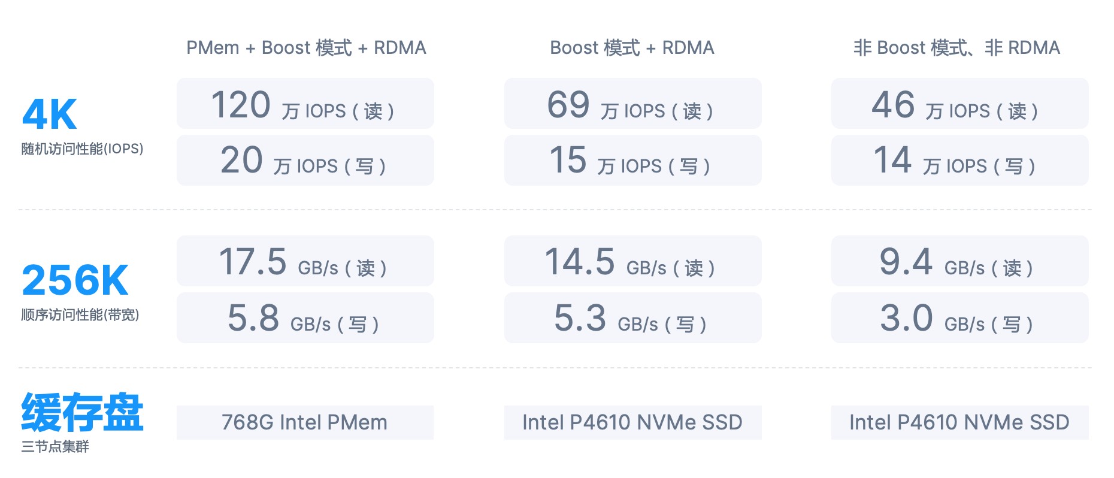This screenshot has width=1114, height=478.
Task: Click the 20 万 IOPS write cell
Action: point(305,160)
